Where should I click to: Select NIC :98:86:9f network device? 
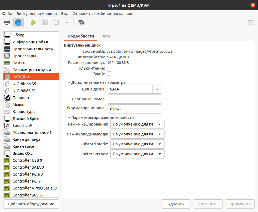(x=31, y=91)
